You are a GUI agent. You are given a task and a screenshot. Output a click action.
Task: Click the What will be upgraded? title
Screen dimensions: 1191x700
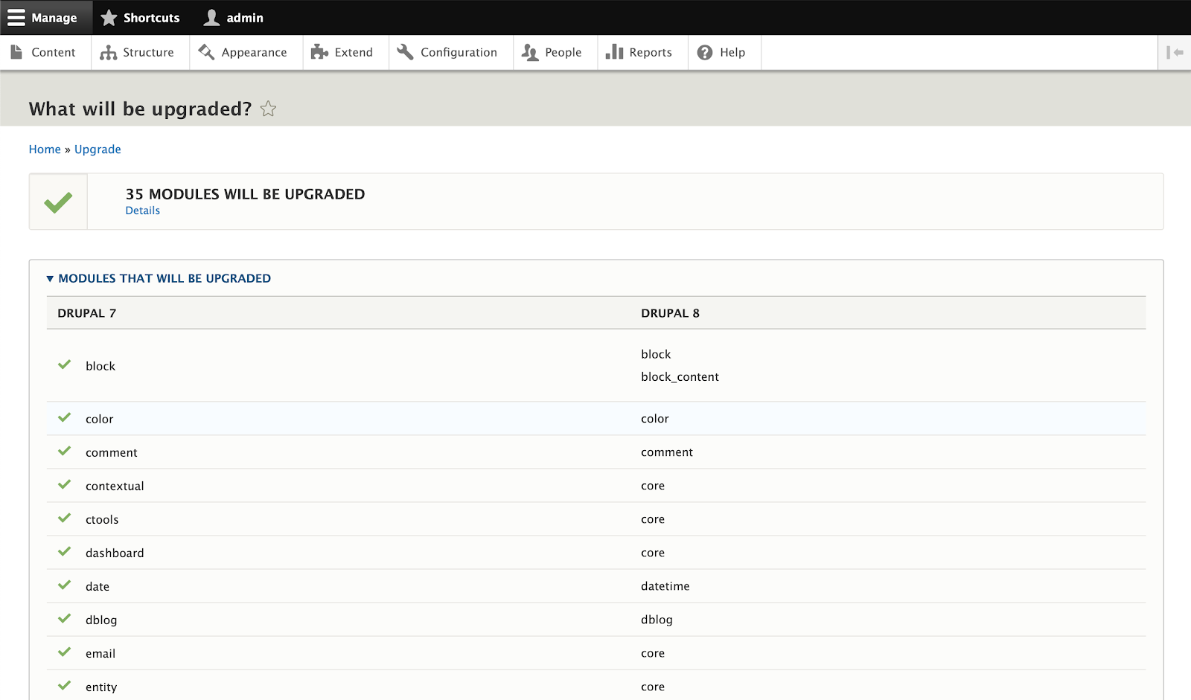point(141,109)
